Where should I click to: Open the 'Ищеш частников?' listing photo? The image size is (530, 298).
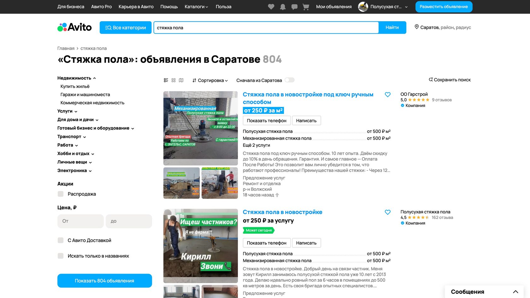coord(201,246)
